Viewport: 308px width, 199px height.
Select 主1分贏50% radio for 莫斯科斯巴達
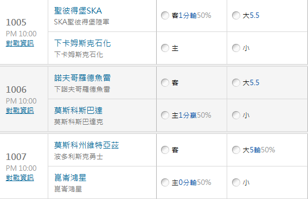[165, 115]
